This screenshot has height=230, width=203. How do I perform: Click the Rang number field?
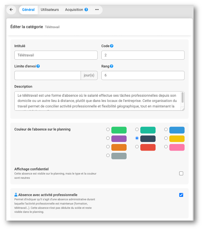coord(143,75)
